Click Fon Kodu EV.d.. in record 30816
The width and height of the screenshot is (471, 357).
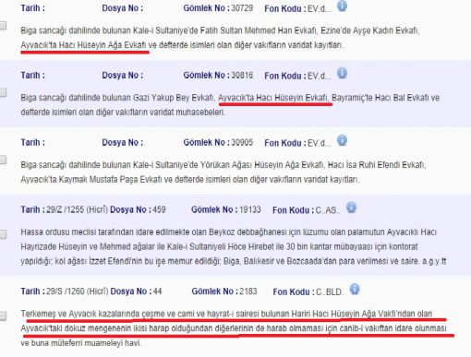(x=297, y=76)
